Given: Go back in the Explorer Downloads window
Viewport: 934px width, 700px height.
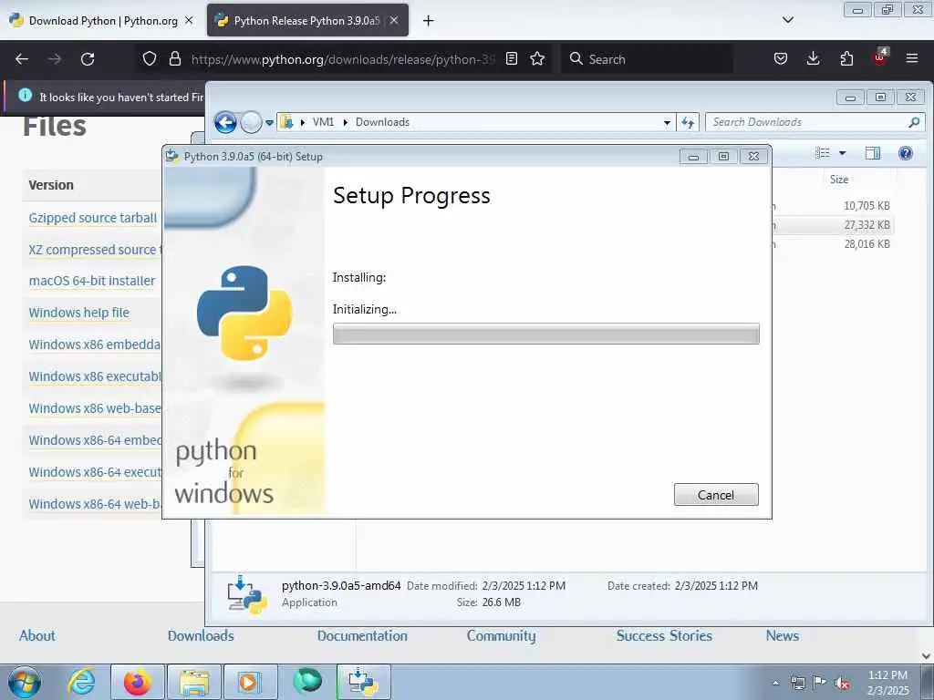Looking at the screenshot, I should tap(225, 123).
